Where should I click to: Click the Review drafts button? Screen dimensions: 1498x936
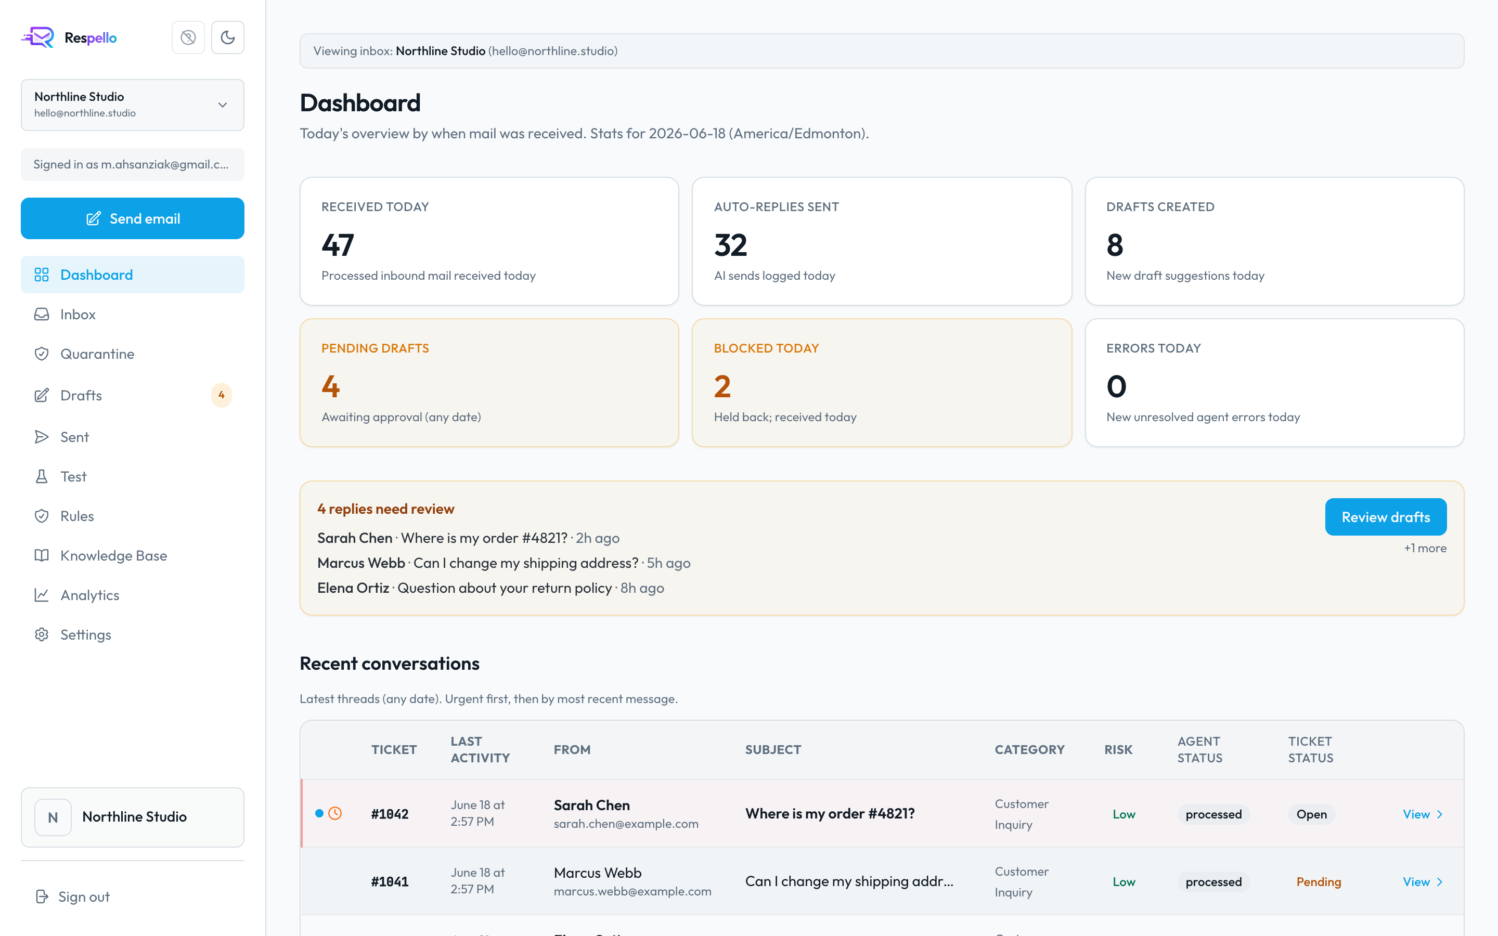(1385, 517)
